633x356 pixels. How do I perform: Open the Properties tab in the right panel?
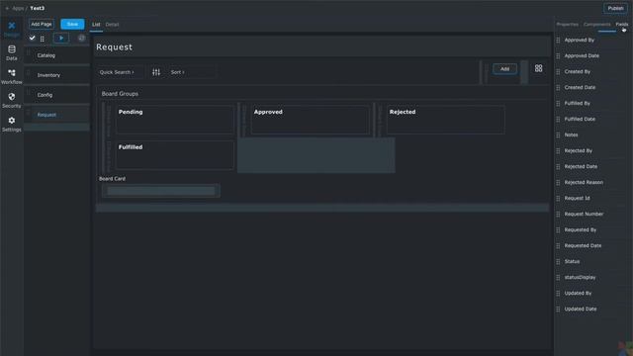[x=567, y=24]
